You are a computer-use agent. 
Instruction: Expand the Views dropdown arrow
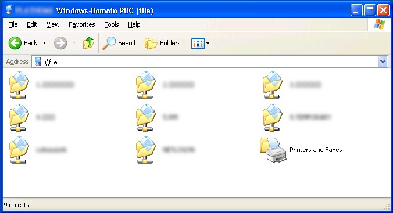[x=208, y=43]
